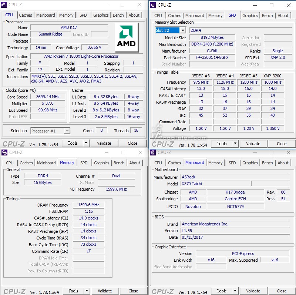Click the 1600 MHz XMP-3200 frequency cell
The image size is (296, 295).
tap(273, 82)
